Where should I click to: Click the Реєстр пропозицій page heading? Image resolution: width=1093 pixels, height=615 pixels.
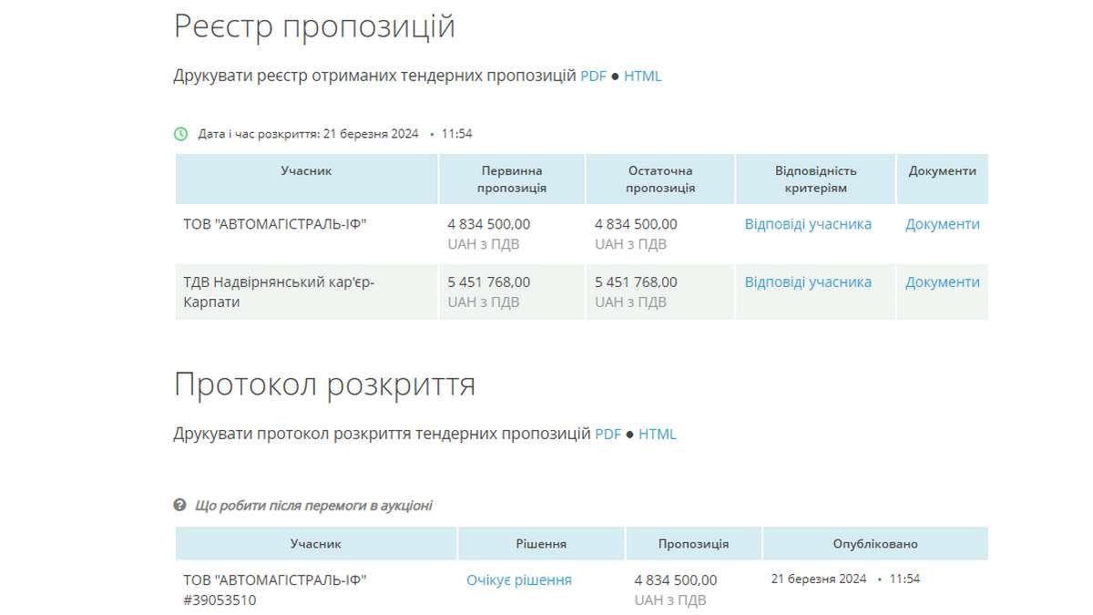[x=314, y=25]
